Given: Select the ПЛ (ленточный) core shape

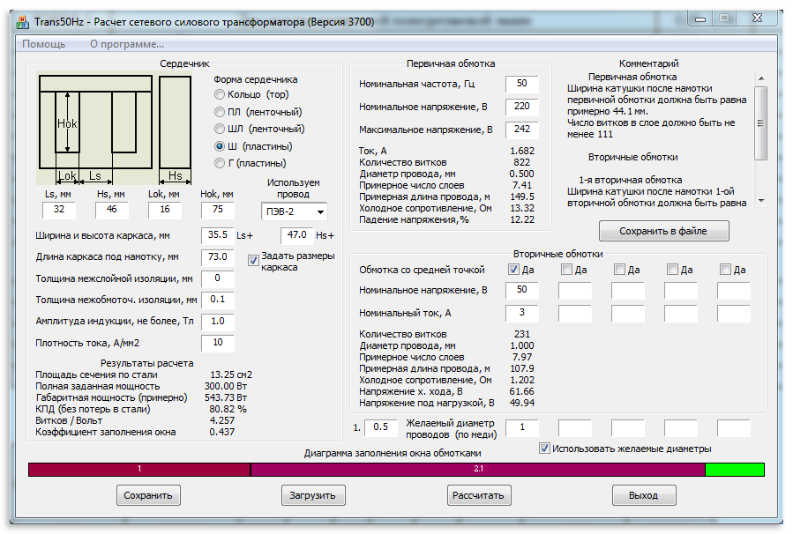Looking at the screenshot, I should [258, 112].
